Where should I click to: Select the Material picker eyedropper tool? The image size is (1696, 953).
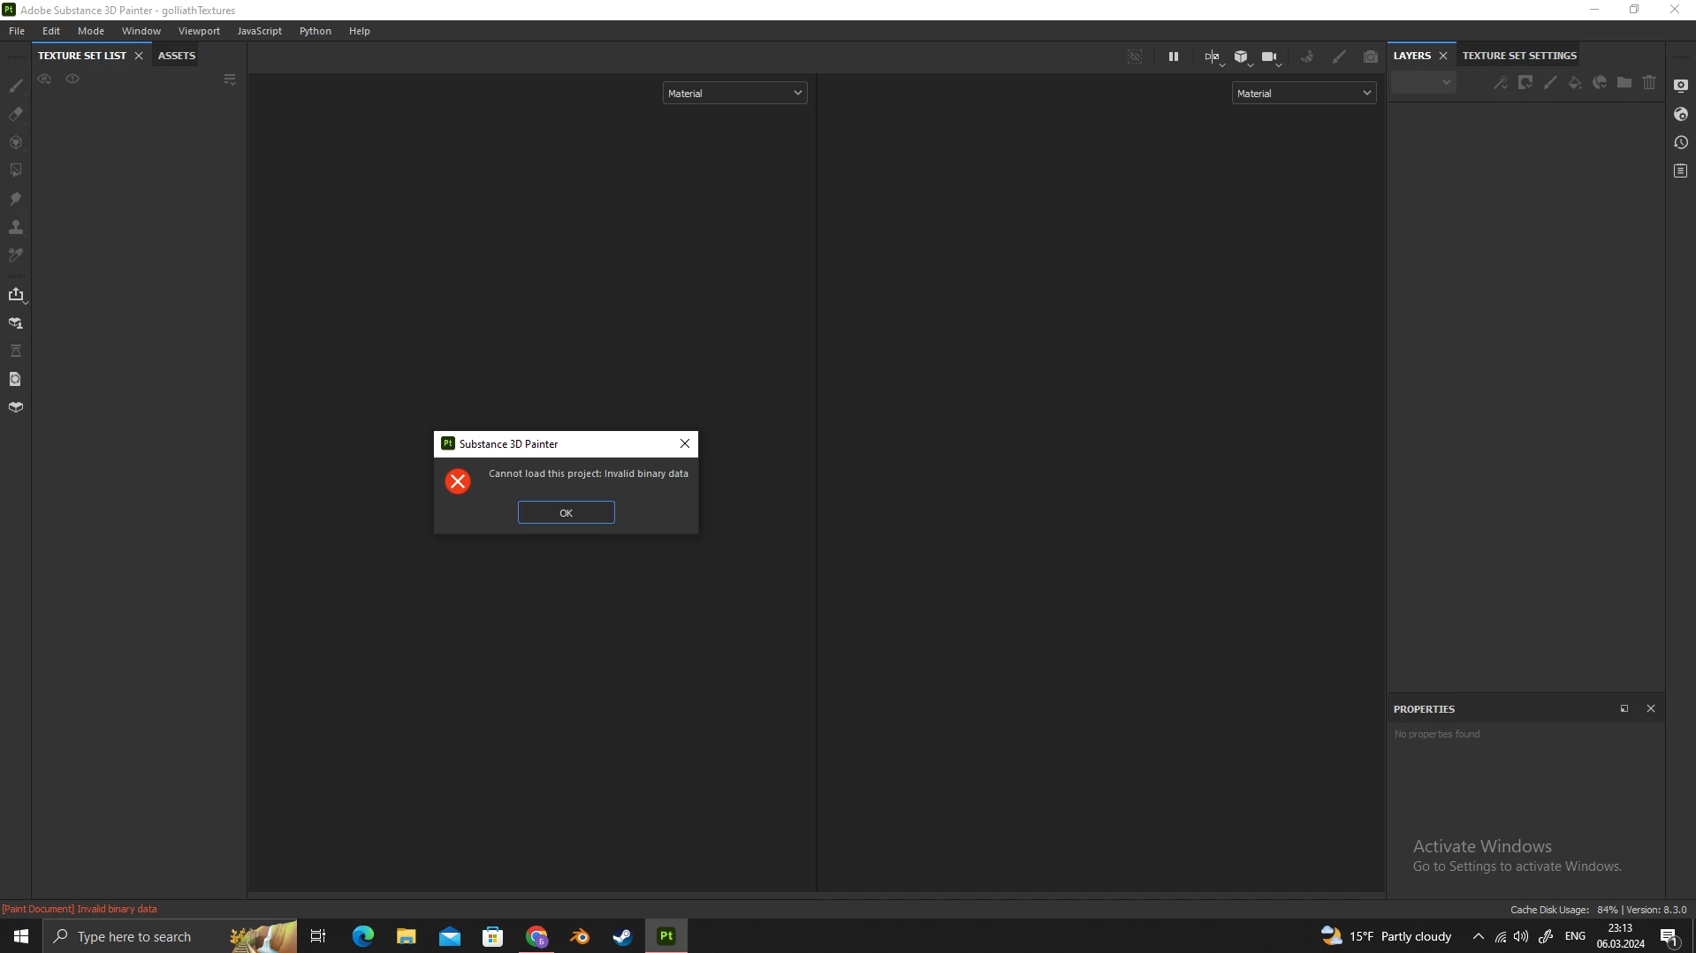16,255
